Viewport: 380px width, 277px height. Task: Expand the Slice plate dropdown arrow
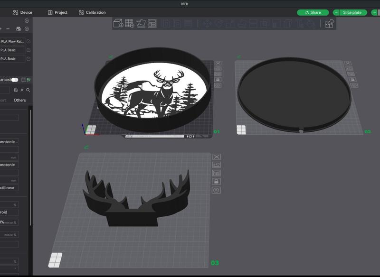[336, 13]
